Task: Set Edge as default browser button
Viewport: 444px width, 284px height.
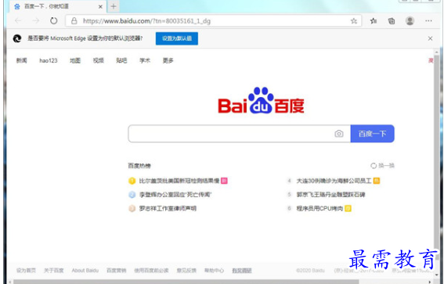Action: tap(177, 38)
